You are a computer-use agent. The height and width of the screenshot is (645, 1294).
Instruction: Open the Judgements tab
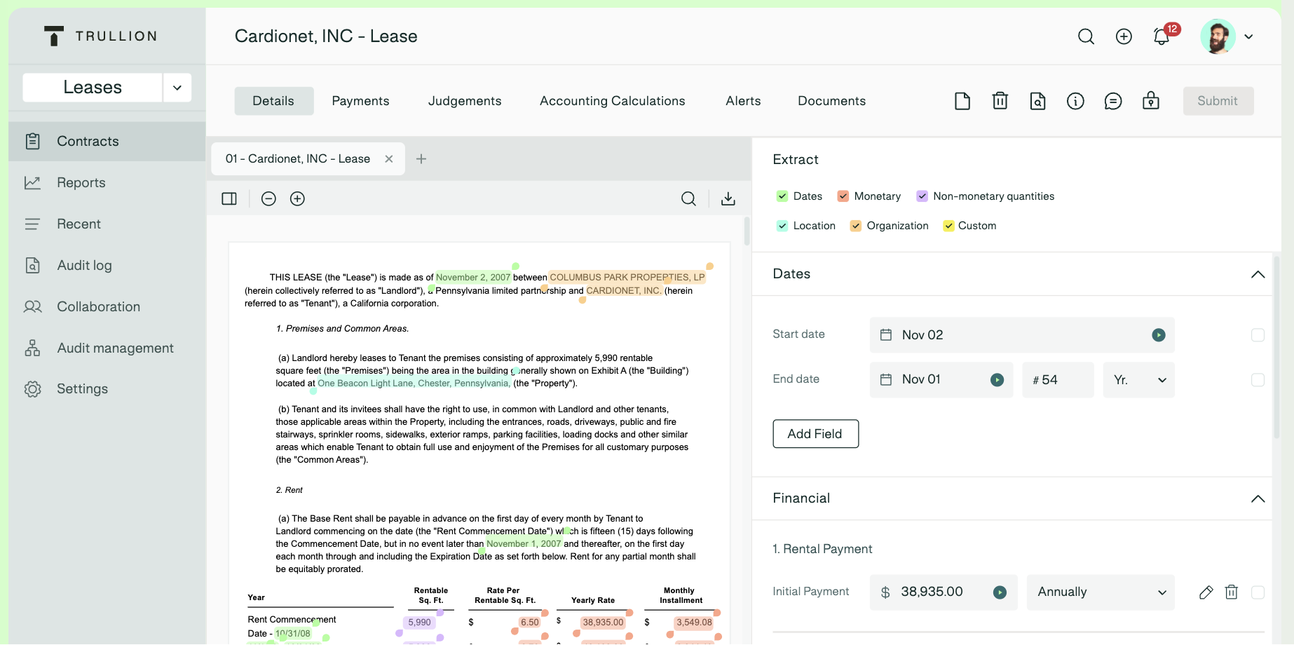[x=465, y=101]
